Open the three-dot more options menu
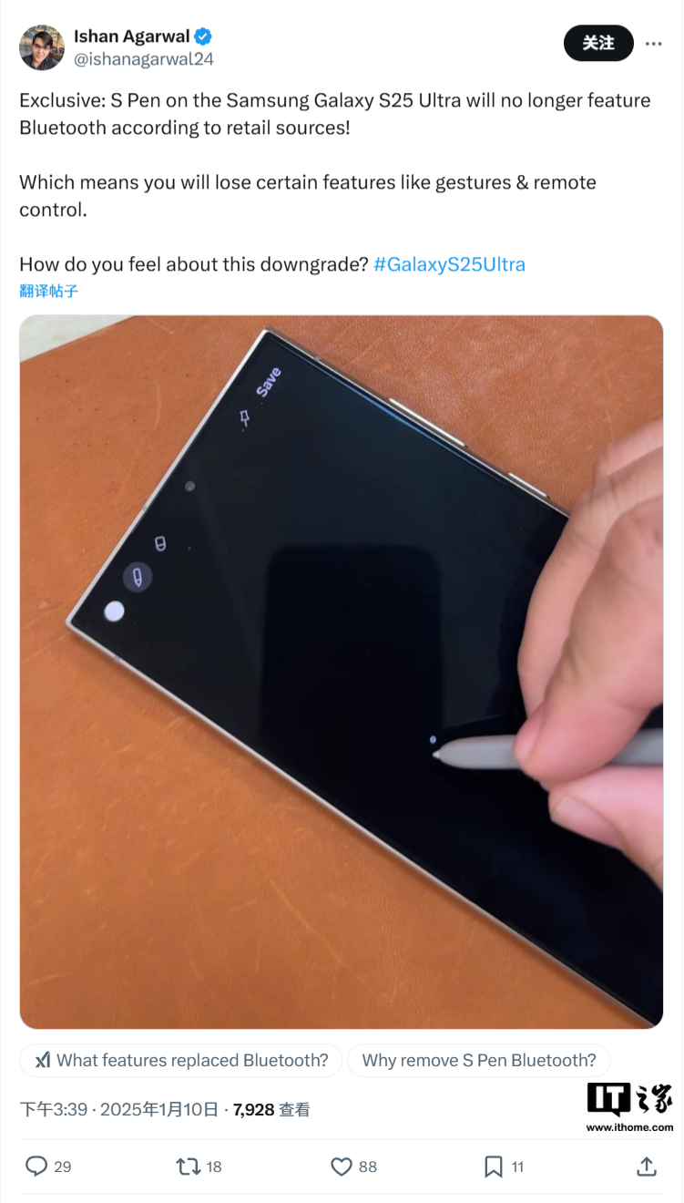 (653, 43)
